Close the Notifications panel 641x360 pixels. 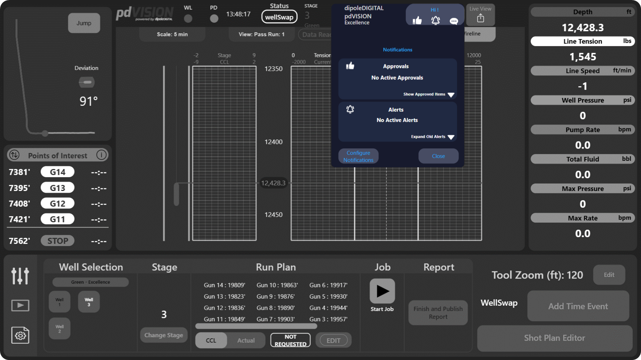point(438,156)
